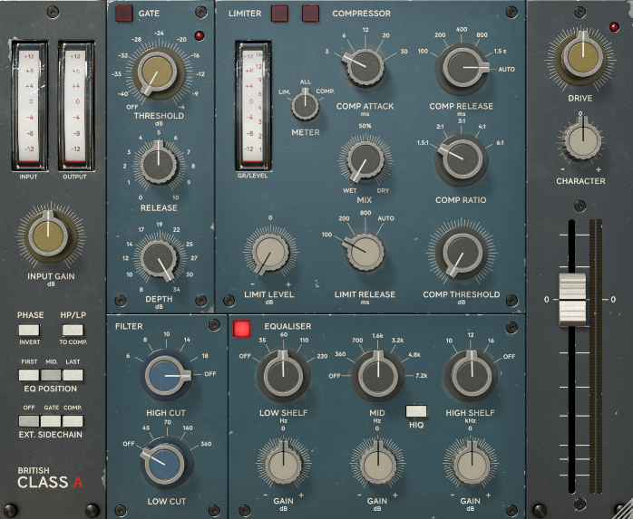Click the Input Gain knob
Screen dimensions: 633x519
click(x=49, y=236)
